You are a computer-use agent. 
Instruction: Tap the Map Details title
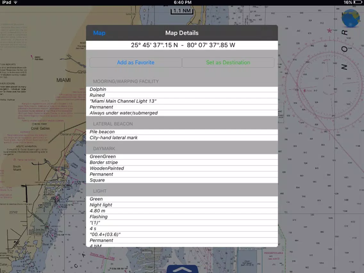pyautogui.click(x=182, y=33)
